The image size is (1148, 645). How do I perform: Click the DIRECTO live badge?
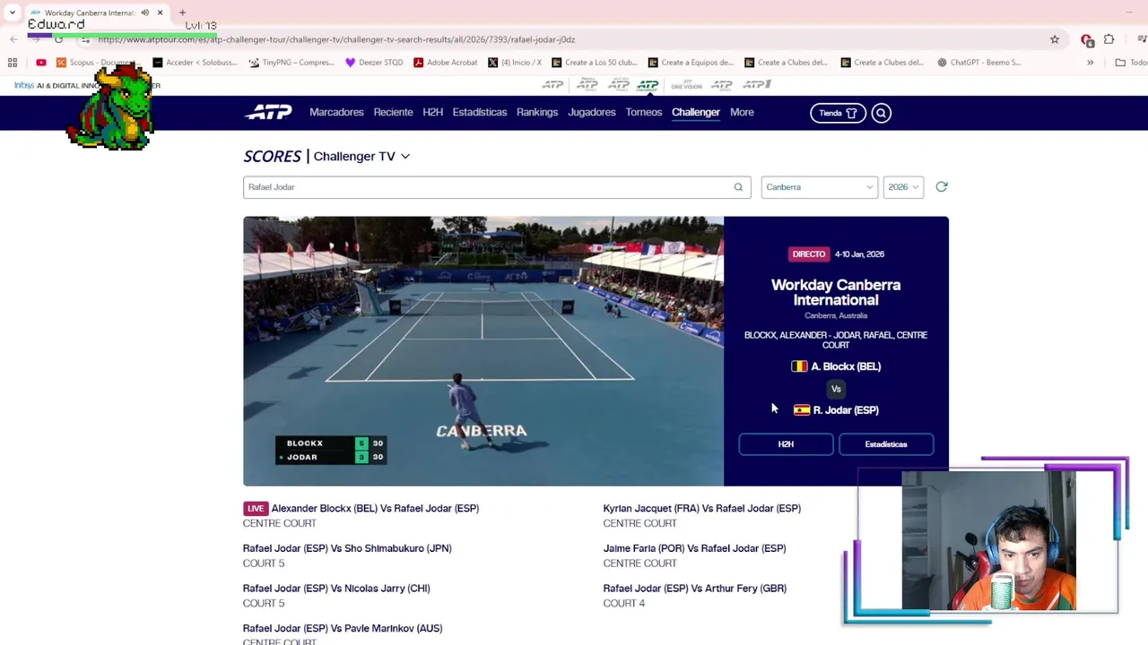[808, 254]
